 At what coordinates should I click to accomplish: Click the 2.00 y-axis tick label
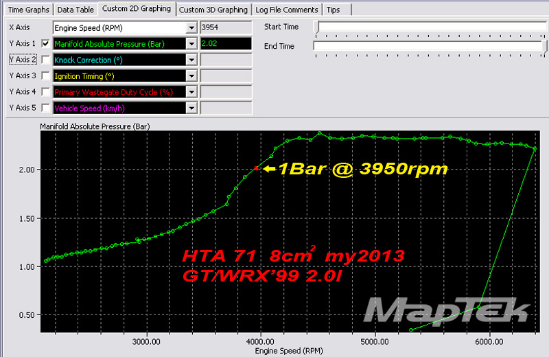coord(27,170)
